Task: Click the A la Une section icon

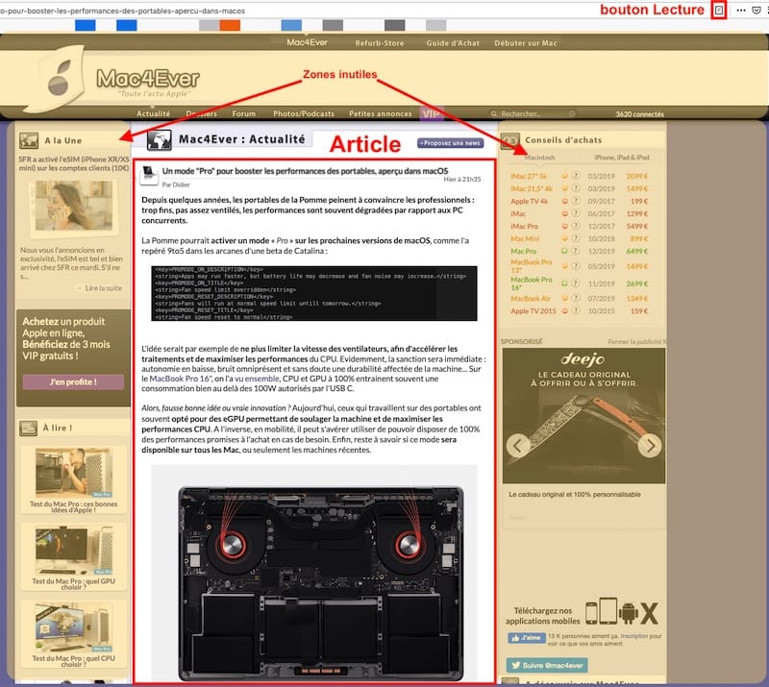Action: (29, 140)
